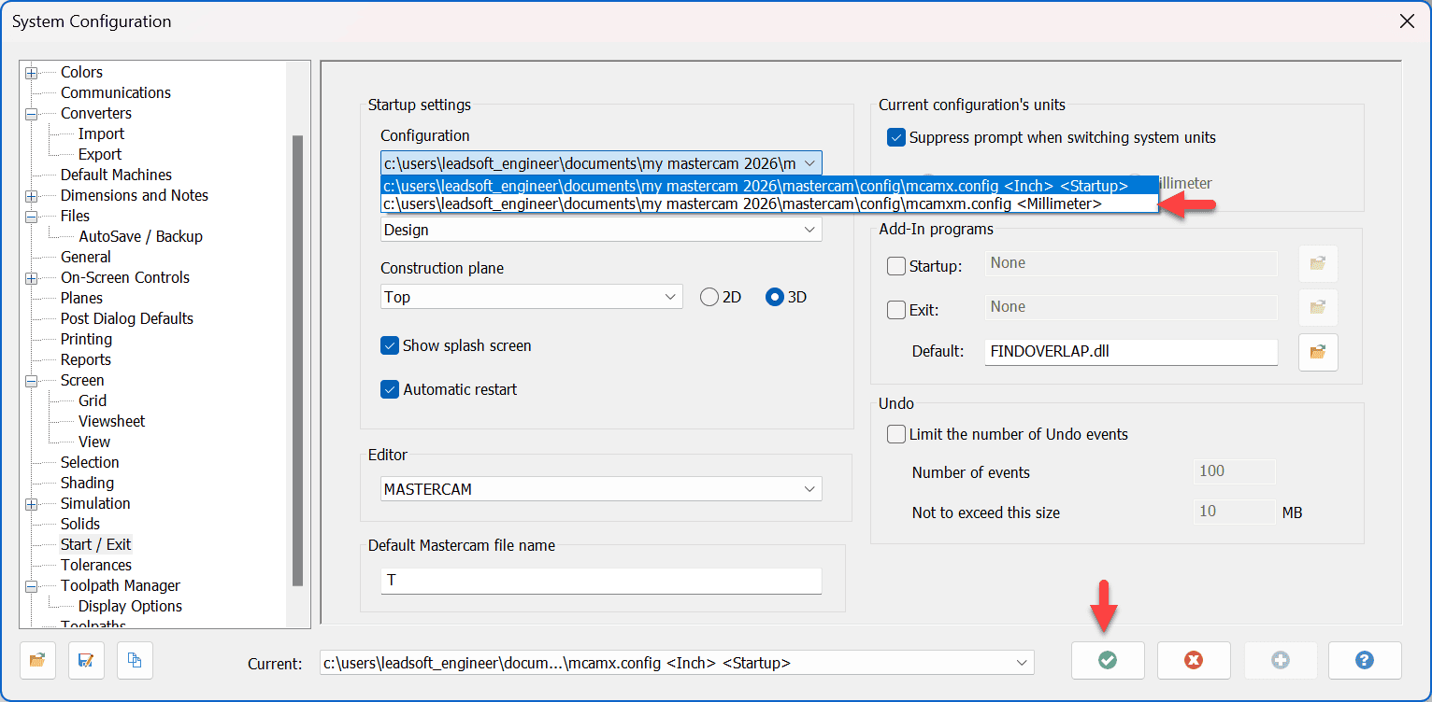This screenshot has width=1432, height=702.
Task: Open the General settings page
Action: [86, 257]
